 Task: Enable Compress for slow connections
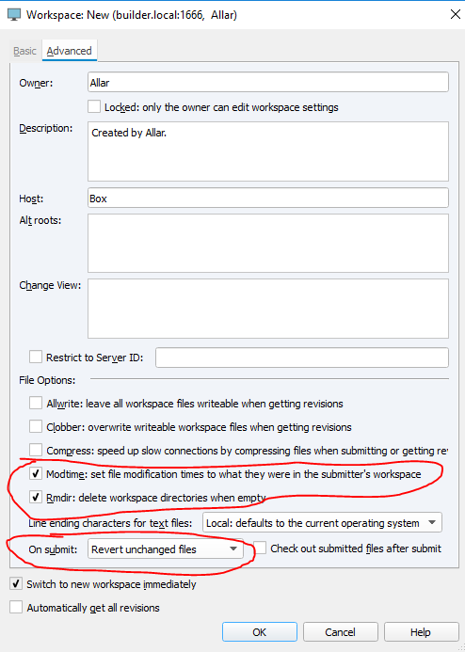36,450
